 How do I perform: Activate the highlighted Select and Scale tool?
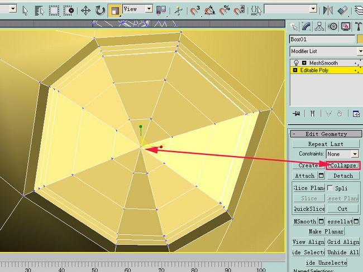[115, 11]
